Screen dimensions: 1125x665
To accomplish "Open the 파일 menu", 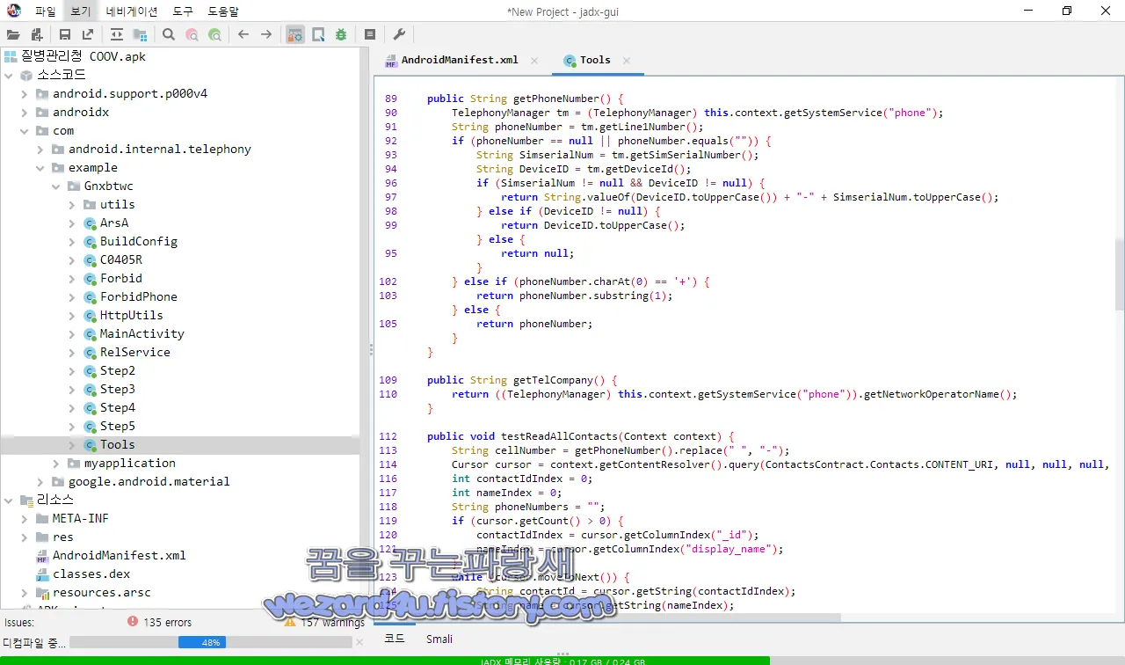I will pyautogui.click(x=46, y=11).
